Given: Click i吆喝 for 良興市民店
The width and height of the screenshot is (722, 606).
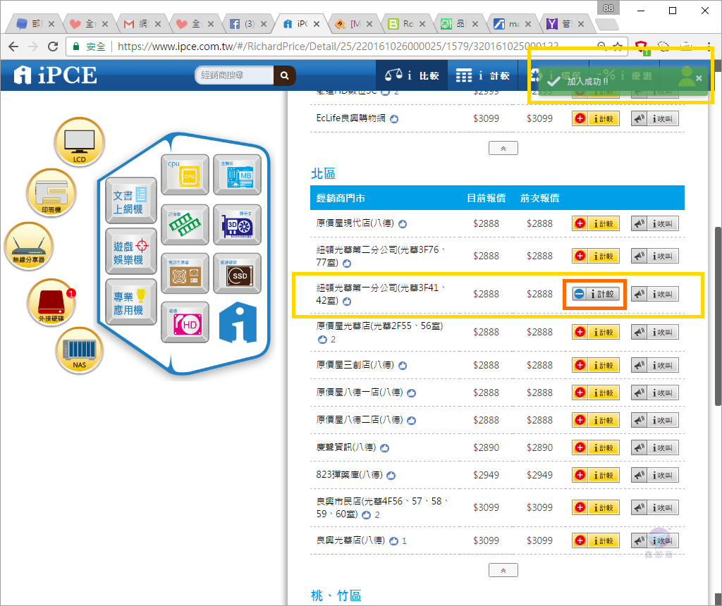Looking at the screenshot, I should tap(655, 507).
